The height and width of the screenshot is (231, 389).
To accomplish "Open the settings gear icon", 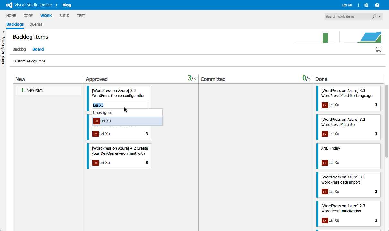I will 366,5.
